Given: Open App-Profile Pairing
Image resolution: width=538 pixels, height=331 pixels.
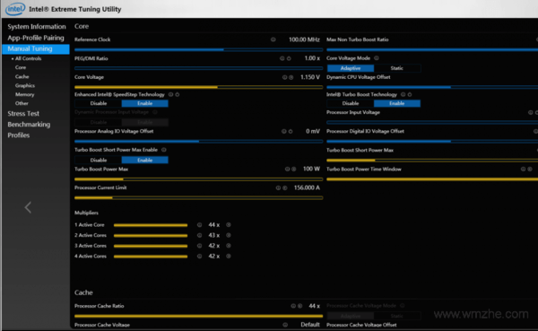Looking at the screenshot, I should [36, 38].
